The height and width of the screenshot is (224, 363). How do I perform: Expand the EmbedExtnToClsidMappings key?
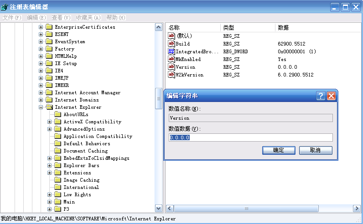(x=50, y=158)
